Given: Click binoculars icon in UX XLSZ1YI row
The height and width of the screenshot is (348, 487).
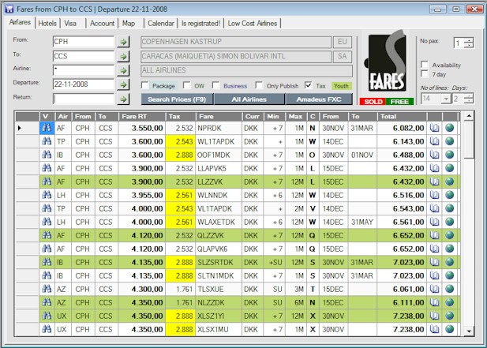Looking at the screenshot, I should tap(47, 316).
